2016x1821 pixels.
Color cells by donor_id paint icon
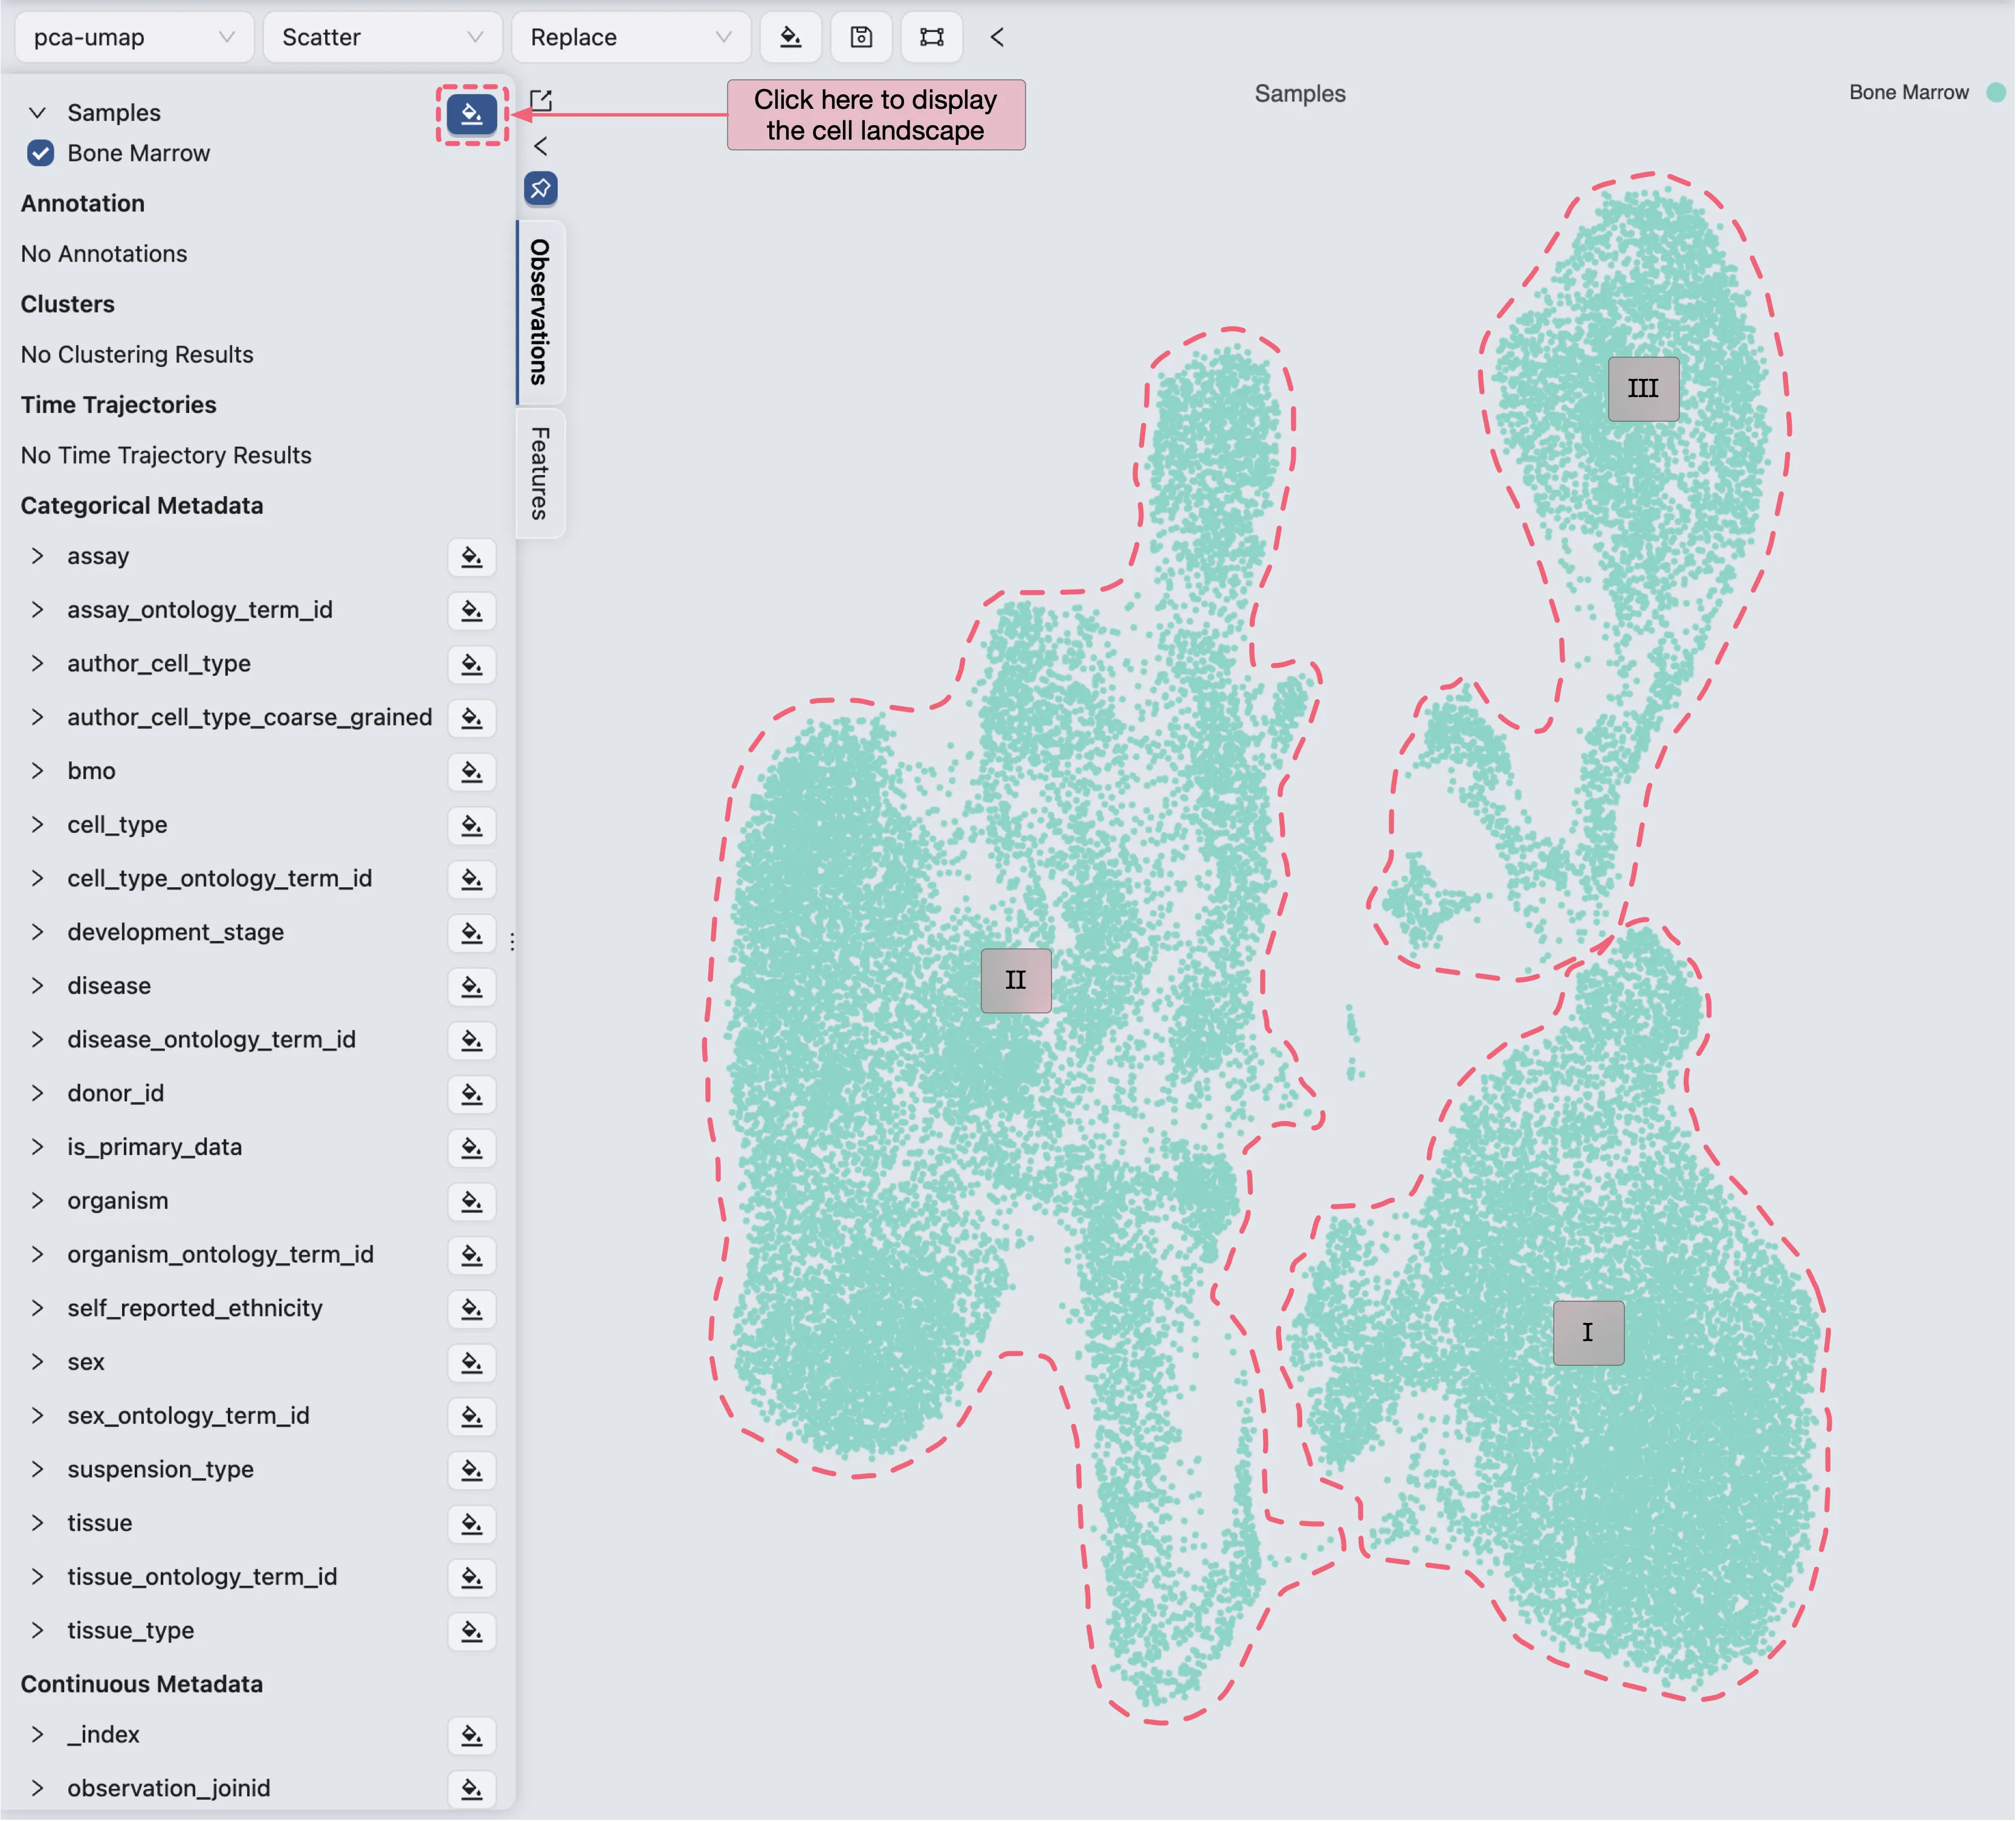pyautogui.click(x=471, y=1094)
